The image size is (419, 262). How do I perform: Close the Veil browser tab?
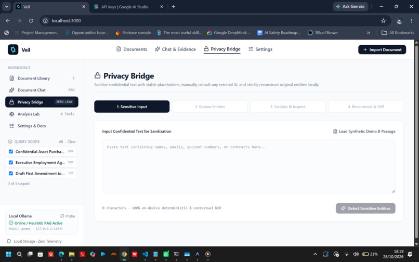tap(84, 7)
